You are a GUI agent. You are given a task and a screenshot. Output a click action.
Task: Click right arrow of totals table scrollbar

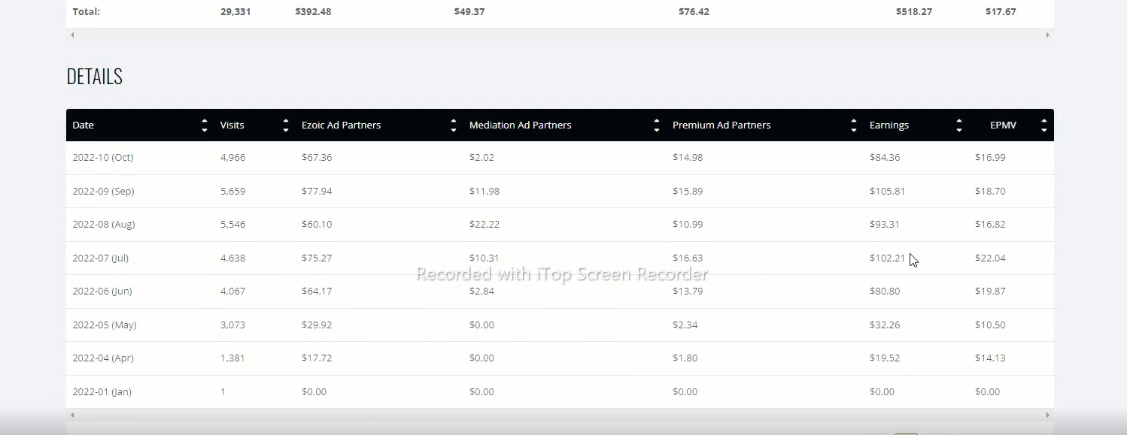[1047, 35]
